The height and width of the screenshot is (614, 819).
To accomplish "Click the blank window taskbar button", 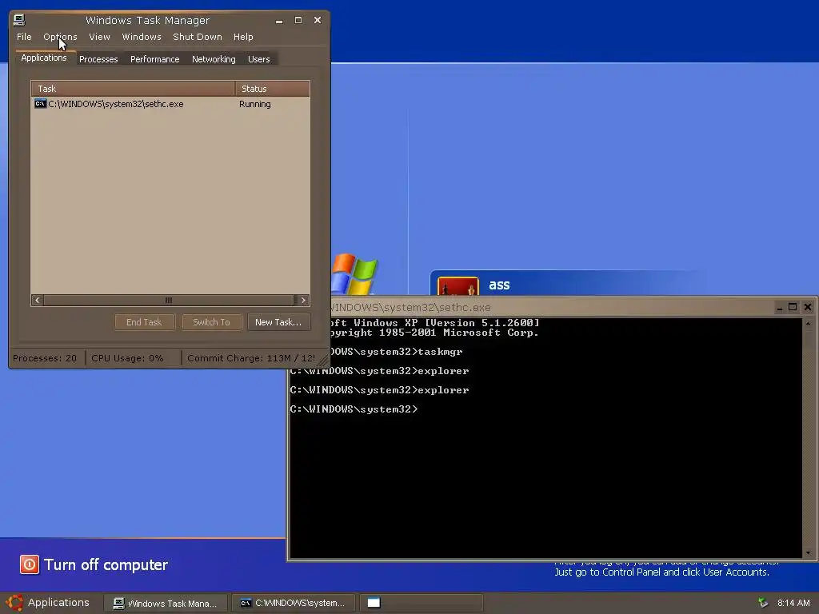I will pyautogui.click(x=421, y=603).
